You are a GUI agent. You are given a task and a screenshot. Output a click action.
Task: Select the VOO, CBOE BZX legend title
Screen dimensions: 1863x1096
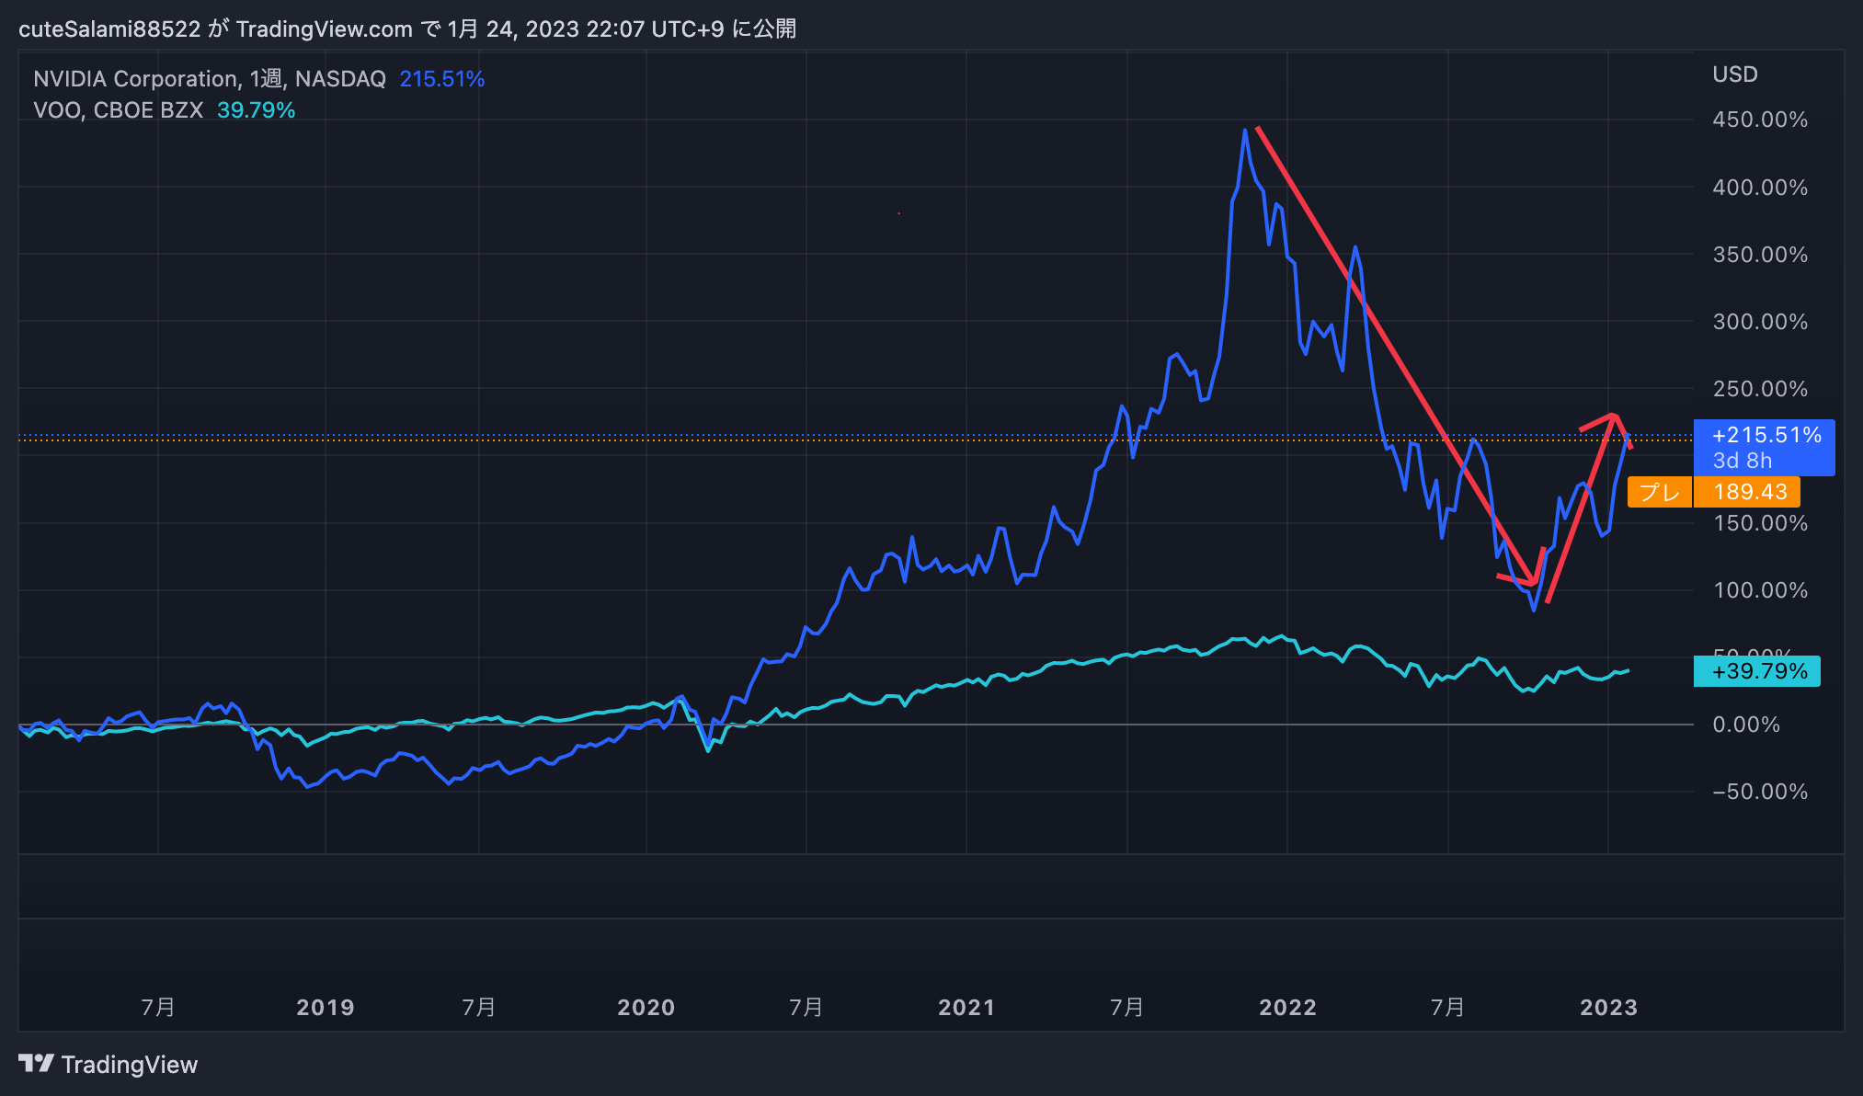118,110
